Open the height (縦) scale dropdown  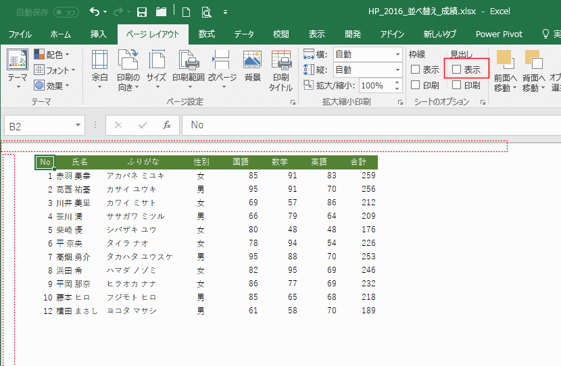(x=397, y=70)
